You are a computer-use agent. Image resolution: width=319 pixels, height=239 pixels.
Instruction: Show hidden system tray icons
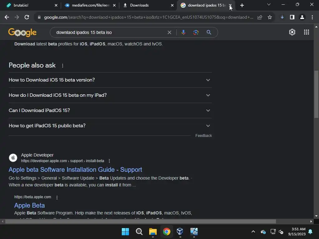253,232
